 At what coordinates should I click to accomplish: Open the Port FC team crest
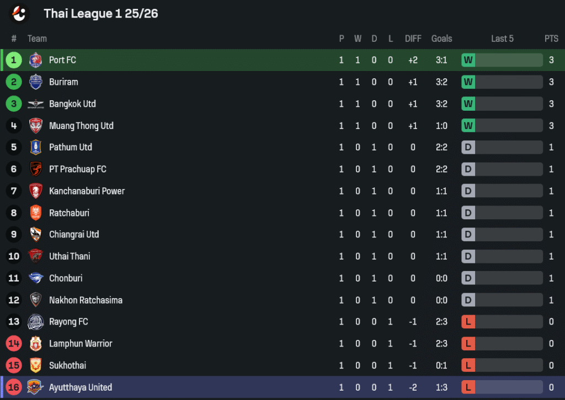(x=36, y=60)
